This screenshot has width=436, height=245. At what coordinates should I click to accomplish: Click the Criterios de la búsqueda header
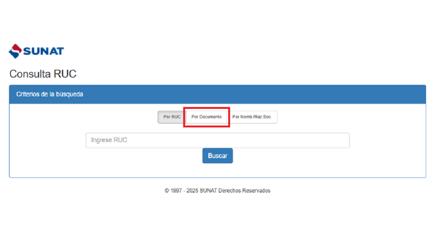(x=49, y=94)
